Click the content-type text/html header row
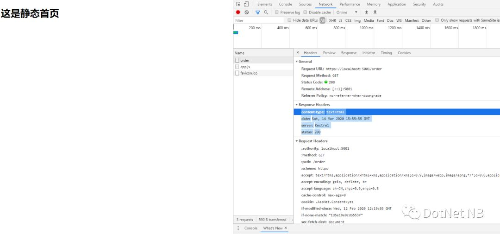 tap(397, 112)
